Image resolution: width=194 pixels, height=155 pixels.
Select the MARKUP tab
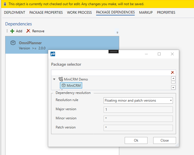pyautogui.click(x=146, y=13)
